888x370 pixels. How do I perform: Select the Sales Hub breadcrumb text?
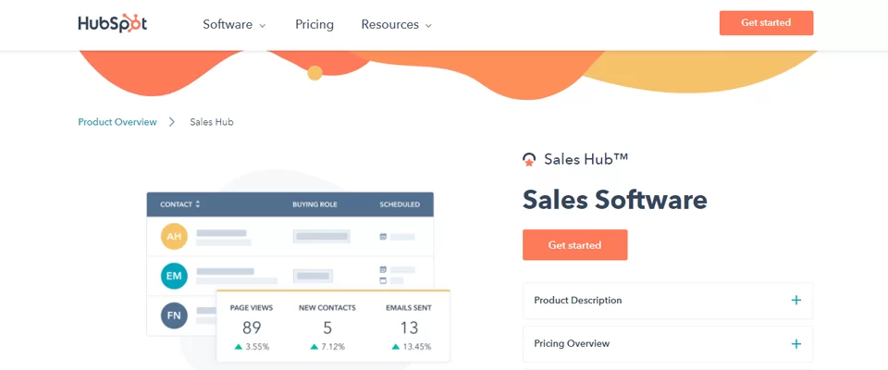coord(211,122)
